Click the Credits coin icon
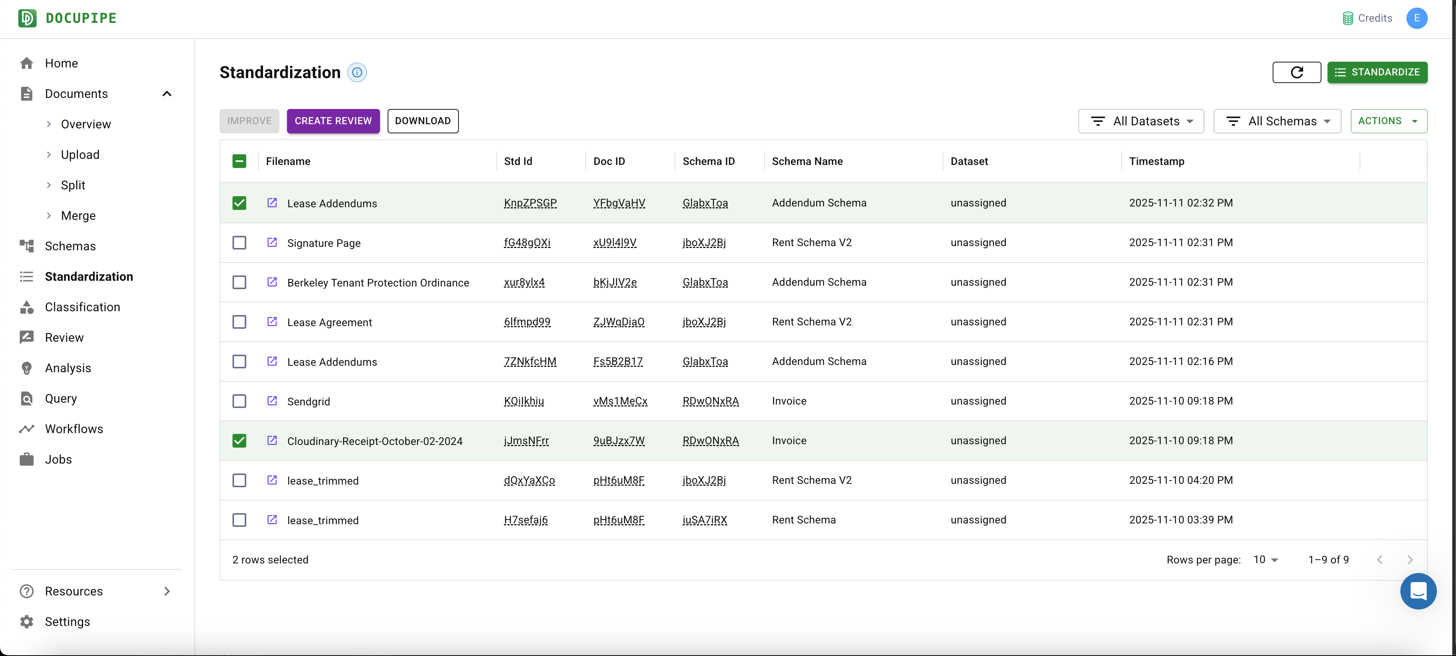The width and height of the screenshot is (1456, 656). 1347,18
